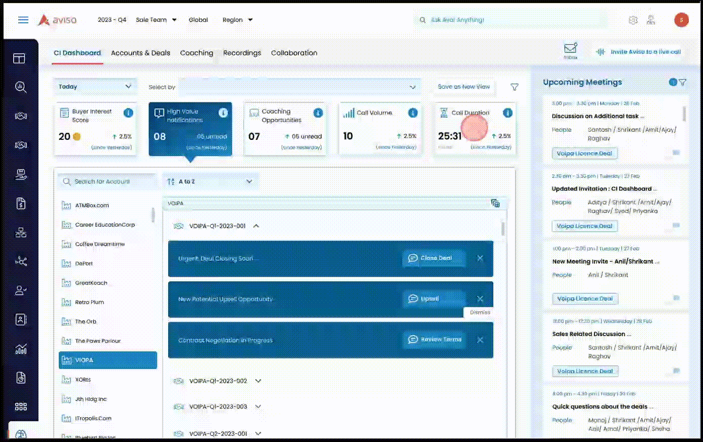Open the A to Z sort dropdown

tap(210, 181)
